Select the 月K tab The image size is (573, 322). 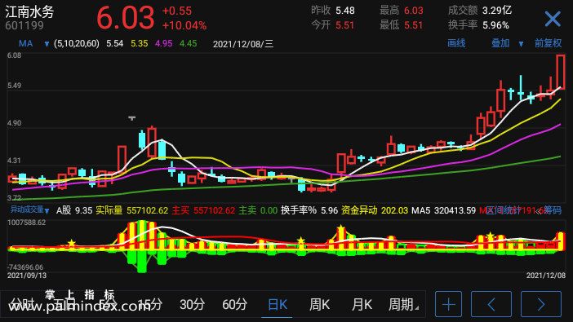[x=362, y=304]
